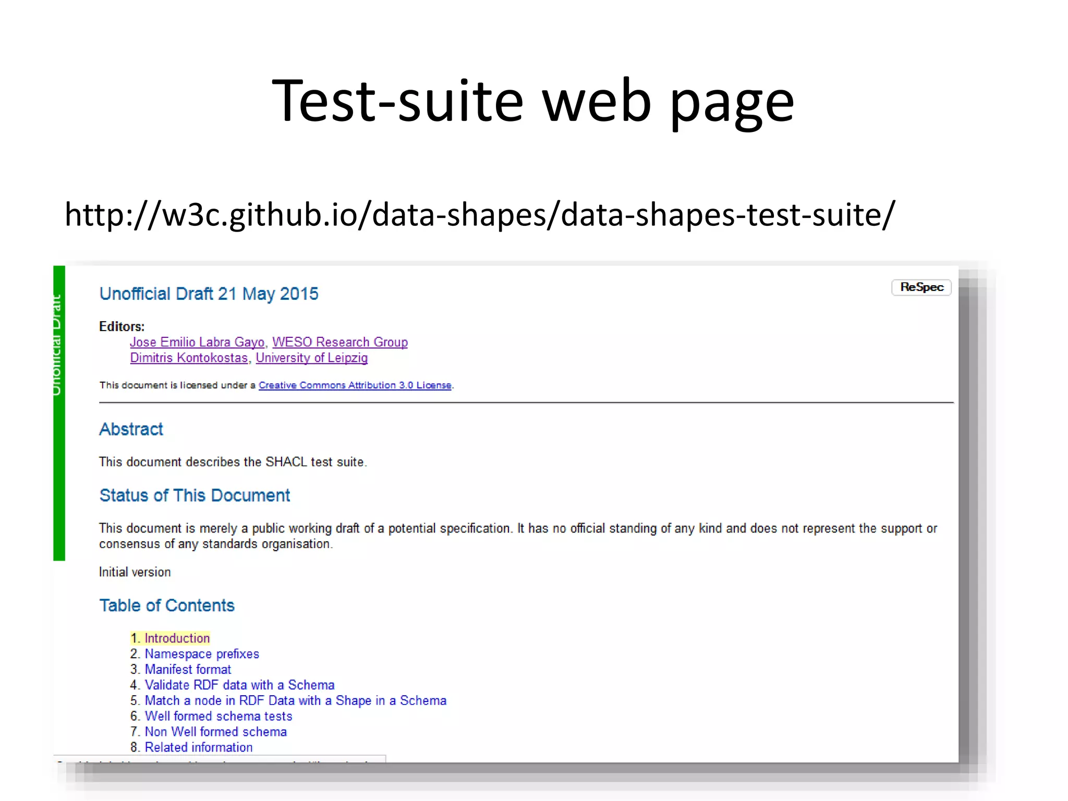This screenshot has width=1068, height=801.
Task: Jump to Related information section
Action: (x=198, y=748)
